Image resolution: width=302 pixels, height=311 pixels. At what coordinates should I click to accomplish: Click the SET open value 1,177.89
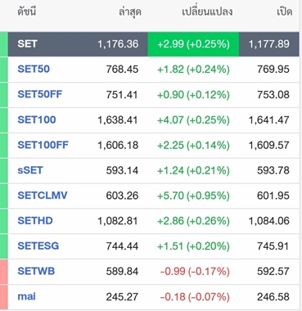coord(269,44)
